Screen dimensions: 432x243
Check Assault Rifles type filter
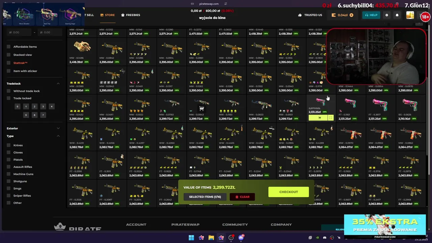(9, 167)
